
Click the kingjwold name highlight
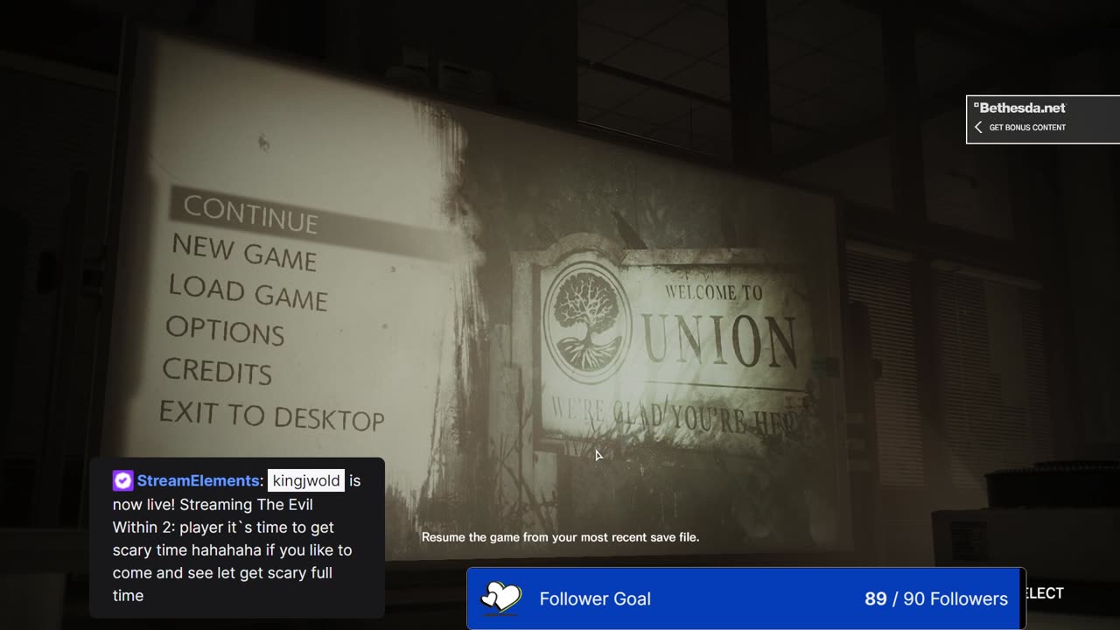tap(306, 480)
